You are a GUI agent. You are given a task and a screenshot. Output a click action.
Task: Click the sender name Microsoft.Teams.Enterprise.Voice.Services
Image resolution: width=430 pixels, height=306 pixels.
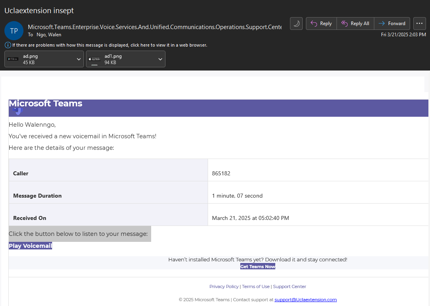155,27
